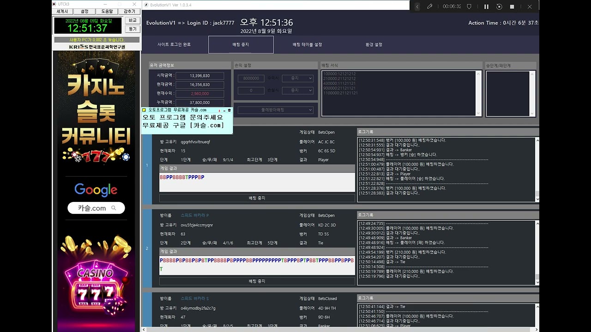Click log entry [12:51:22:813] 결과 -> Player
Image resolution: width=591 pixels, height=332 pixels.
[x=385, y=174]
